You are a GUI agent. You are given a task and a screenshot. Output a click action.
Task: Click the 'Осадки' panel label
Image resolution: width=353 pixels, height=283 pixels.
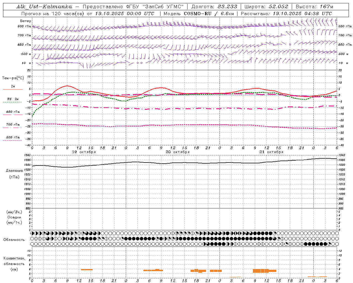[14, 217]
